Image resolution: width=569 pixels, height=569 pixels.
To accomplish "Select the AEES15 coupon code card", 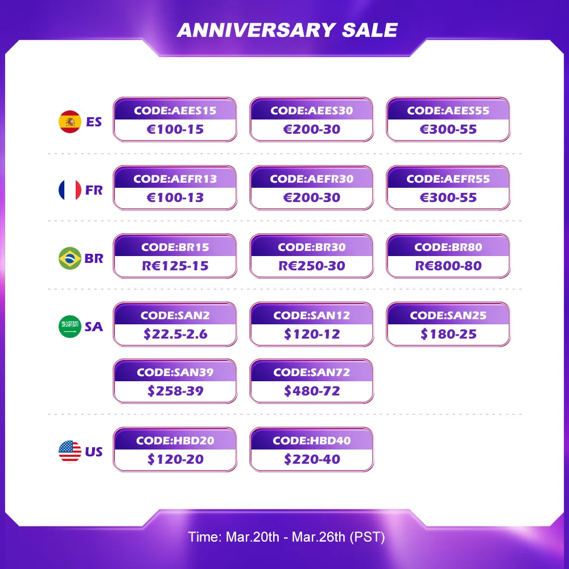I will click(x=175, y=119).
